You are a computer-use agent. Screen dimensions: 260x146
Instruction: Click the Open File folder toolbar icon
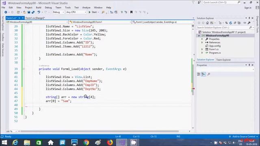click(24, 12)
